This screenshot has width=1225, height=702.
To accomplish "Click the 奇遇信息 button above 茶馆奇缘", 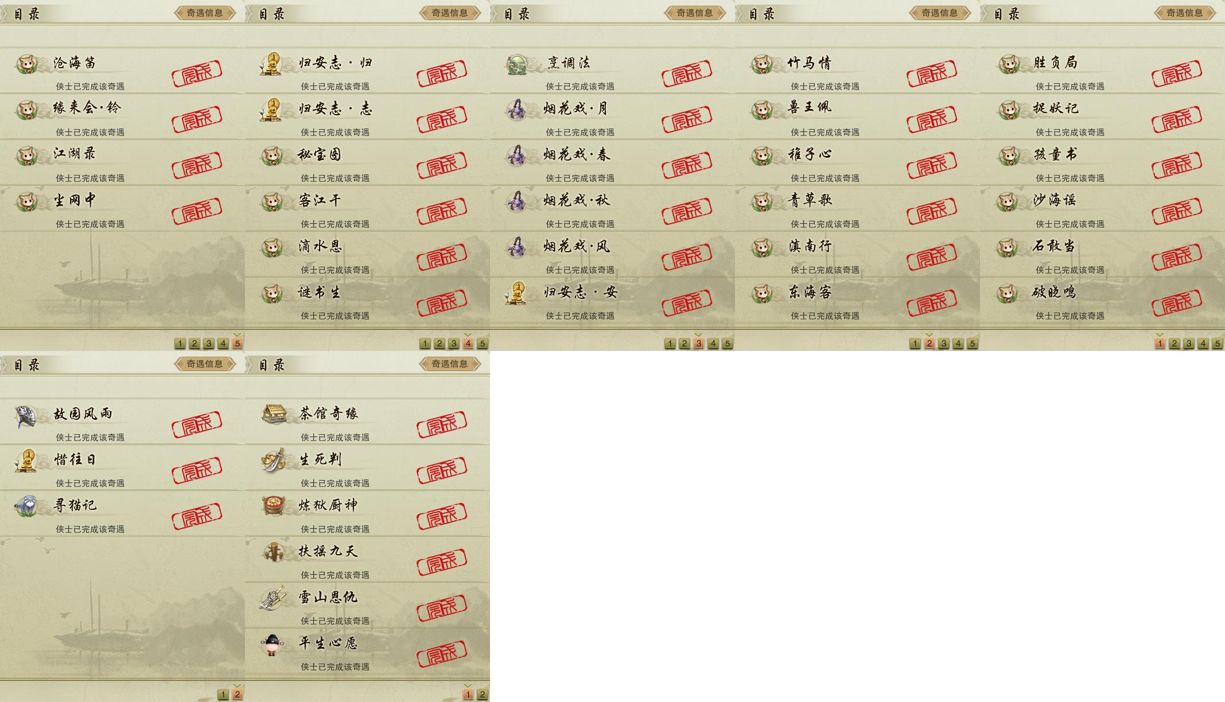I will point(450,364).
